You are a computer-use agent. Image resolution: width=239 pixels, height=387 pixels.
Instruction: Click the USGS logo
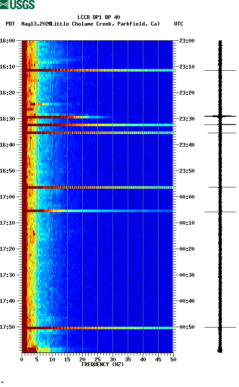17,5
